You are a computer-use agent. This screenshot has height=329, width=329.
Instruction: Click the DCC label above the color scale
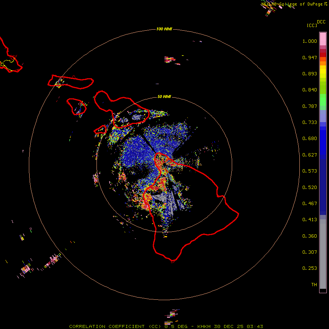[321, 22]
